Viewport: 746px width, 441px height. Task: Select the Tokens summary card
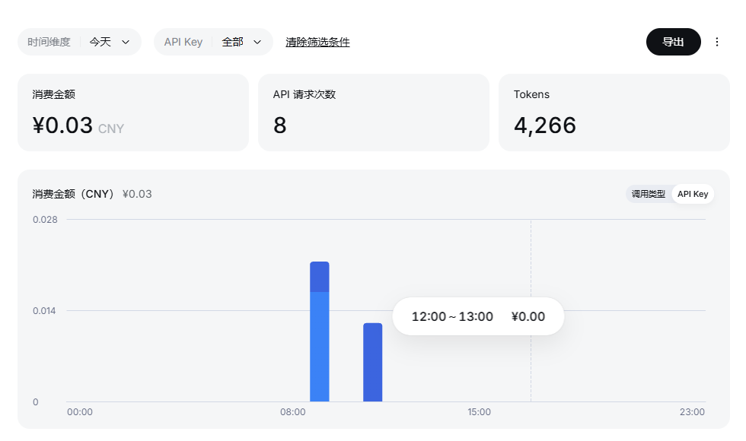click(614, 113)
